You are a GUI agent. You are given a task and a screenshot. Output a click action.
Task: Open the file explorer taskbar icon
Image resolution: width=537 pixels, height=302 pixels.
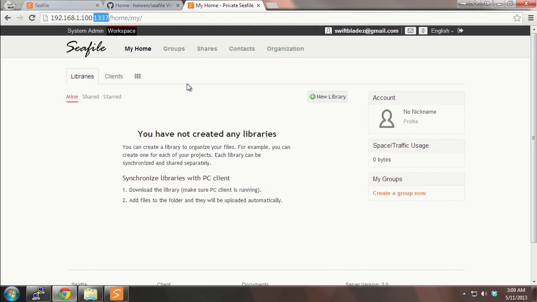91,294
